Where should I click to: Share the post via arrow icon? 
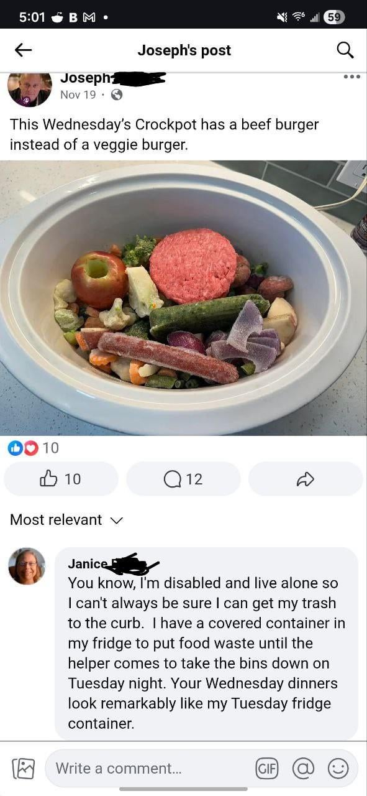click(306, 479)
